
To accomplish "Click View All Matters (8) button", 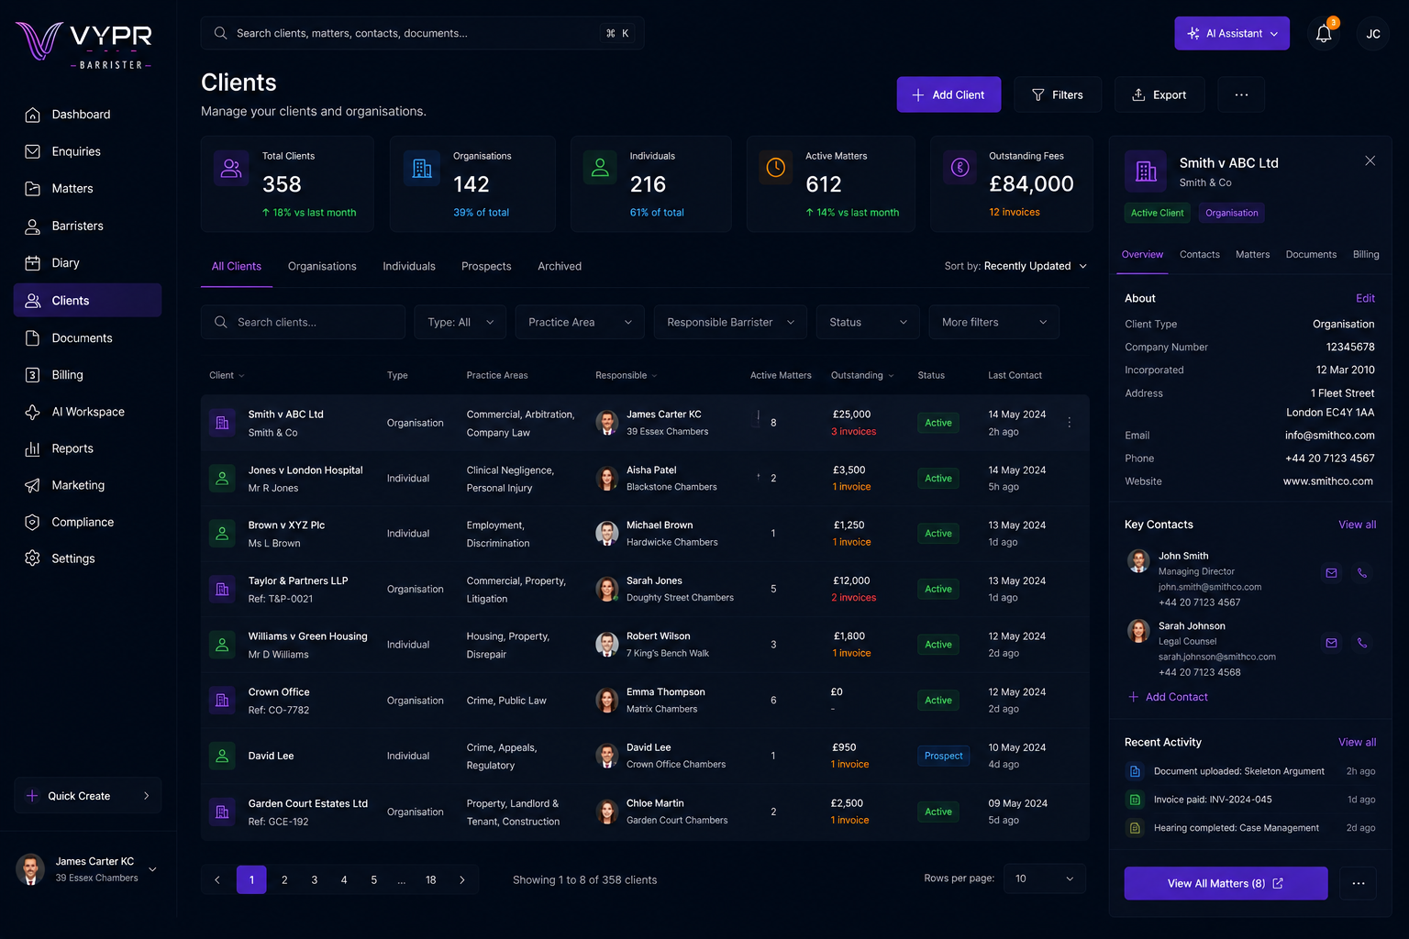I will click(1226, 883).
